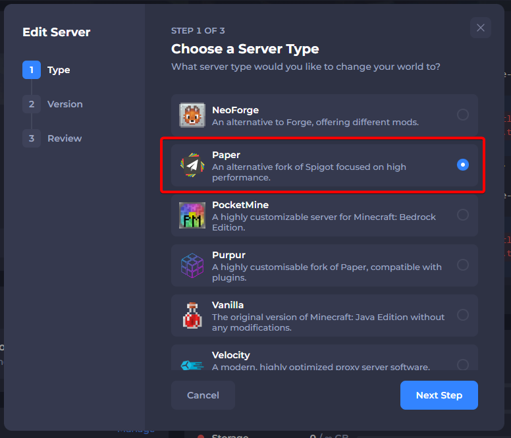The height and width of the screenshot is (438, 511).
Task: Go to step 1 Type
Action: click(x=46, y=70)
